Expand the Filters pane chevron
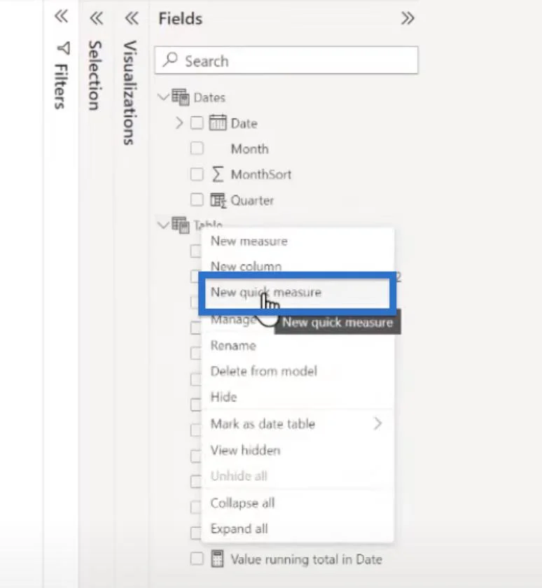The width and height of the screenshot is (542, 588). (x=61, y=16)
